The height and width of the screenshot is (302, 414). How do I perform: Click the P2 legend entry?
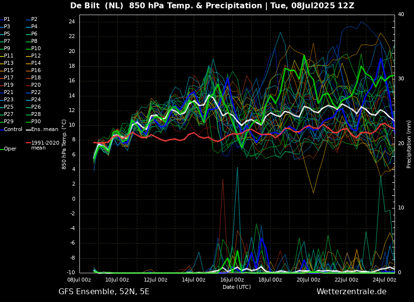(32, 19)
